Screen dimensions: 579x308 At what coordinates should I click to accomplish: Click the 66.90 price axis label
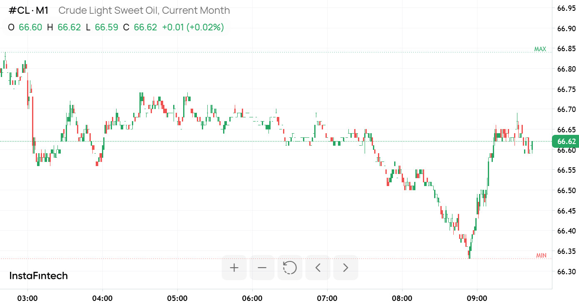tap(566, 28)
